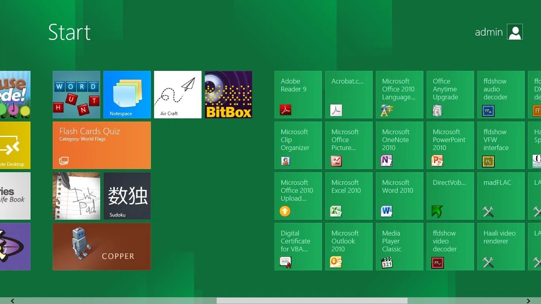
Task: Open Digital Certificate for VBA tile
Action: pyautogui.click(x=298, y=247)
